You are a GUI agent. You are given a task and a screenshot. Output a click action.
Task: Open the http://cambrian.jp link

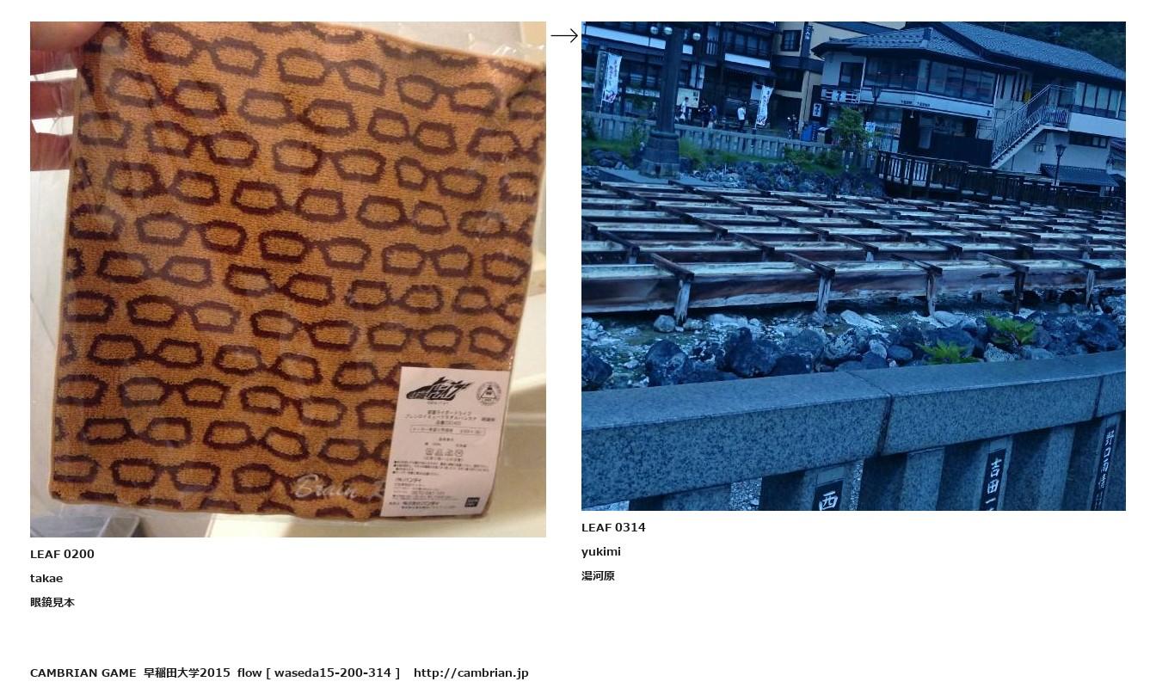point(471,673)
